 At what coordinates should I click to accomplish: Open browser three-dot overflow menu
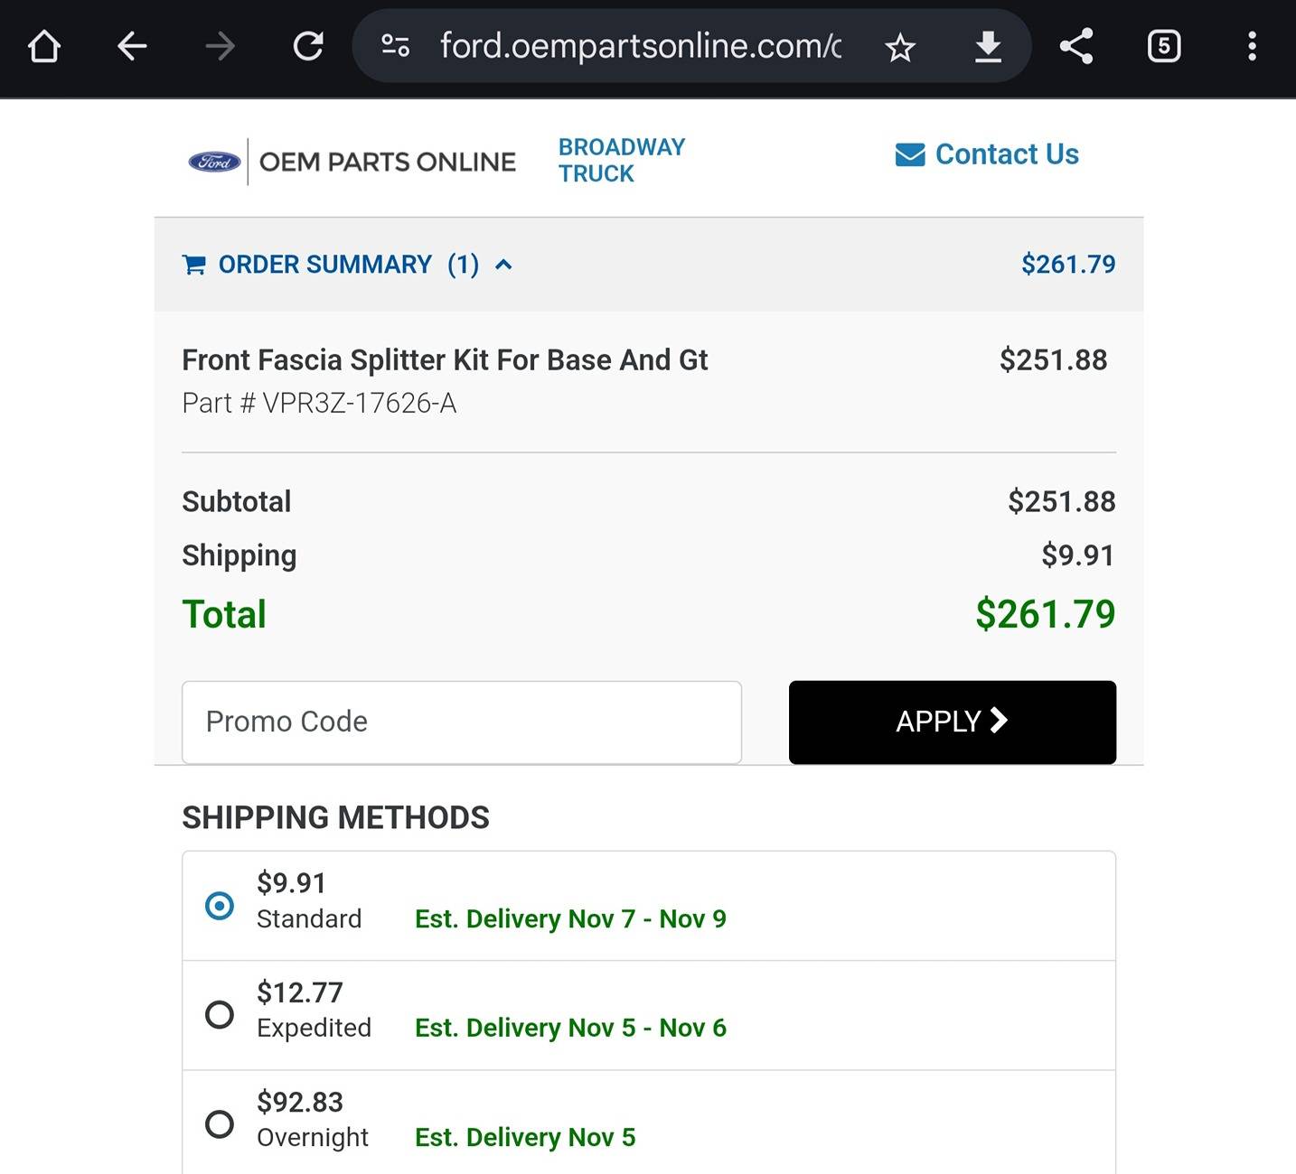(1252, 46)
